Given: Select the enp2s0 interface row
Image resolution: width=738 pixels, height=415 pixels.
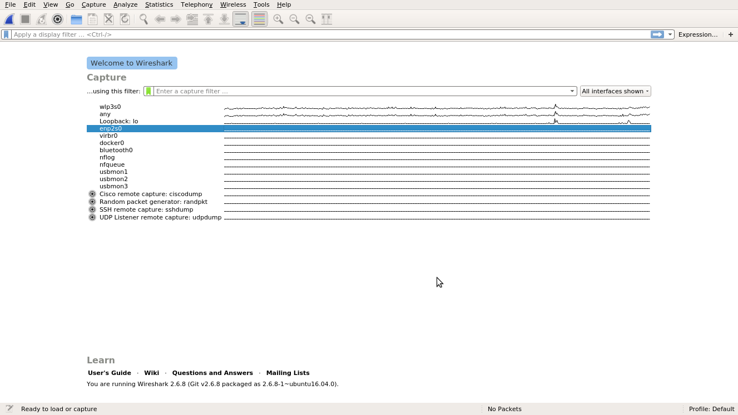Looking at the screenshot, I should (369, 128).
